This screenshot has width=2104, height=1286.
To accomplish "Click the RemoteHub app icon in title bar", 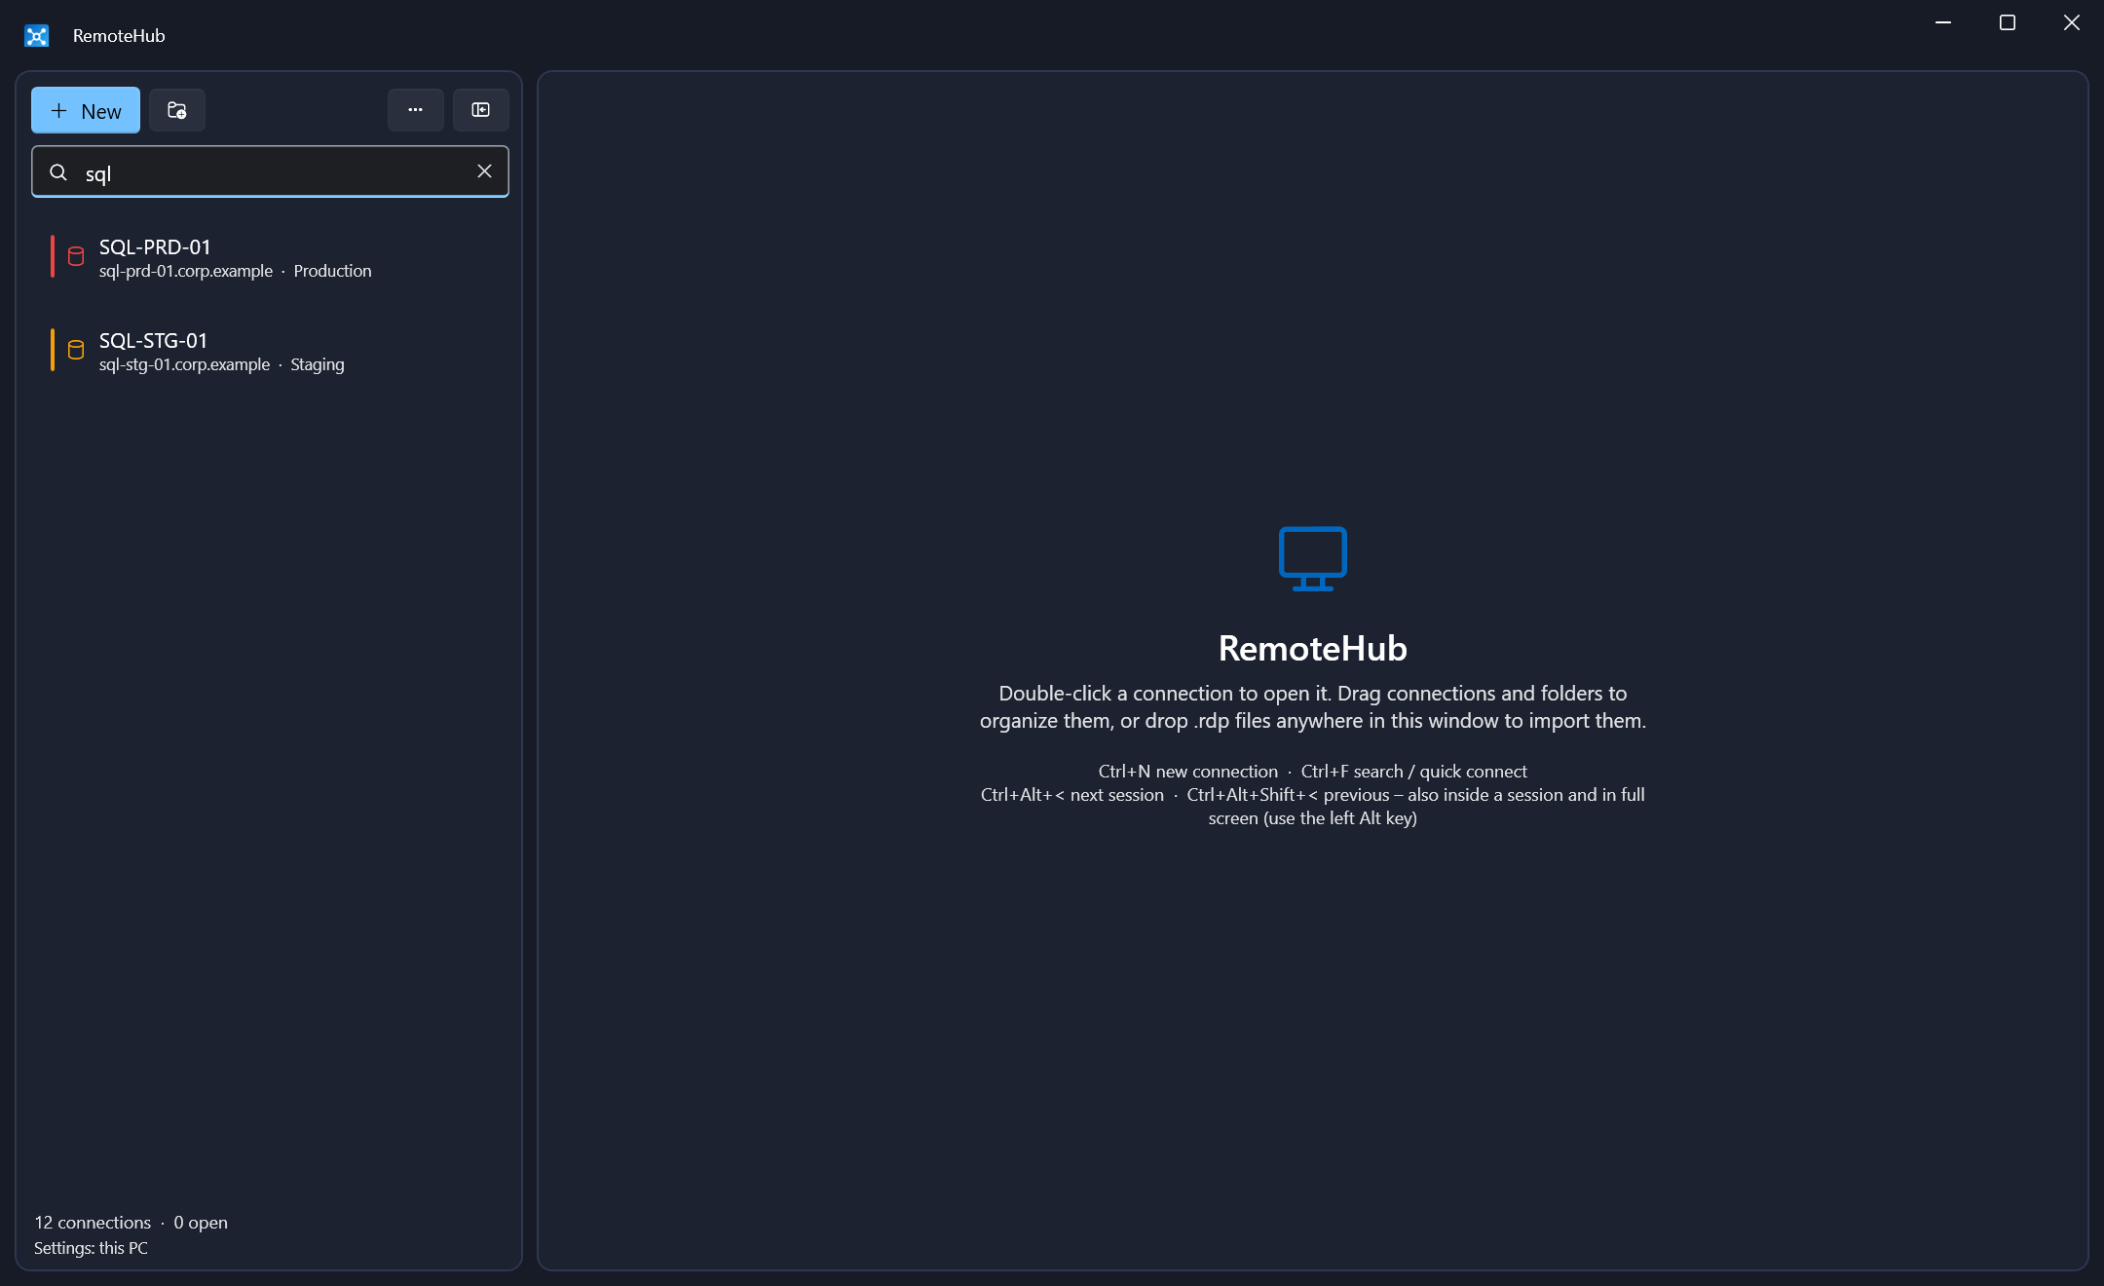I will [37, 36].
